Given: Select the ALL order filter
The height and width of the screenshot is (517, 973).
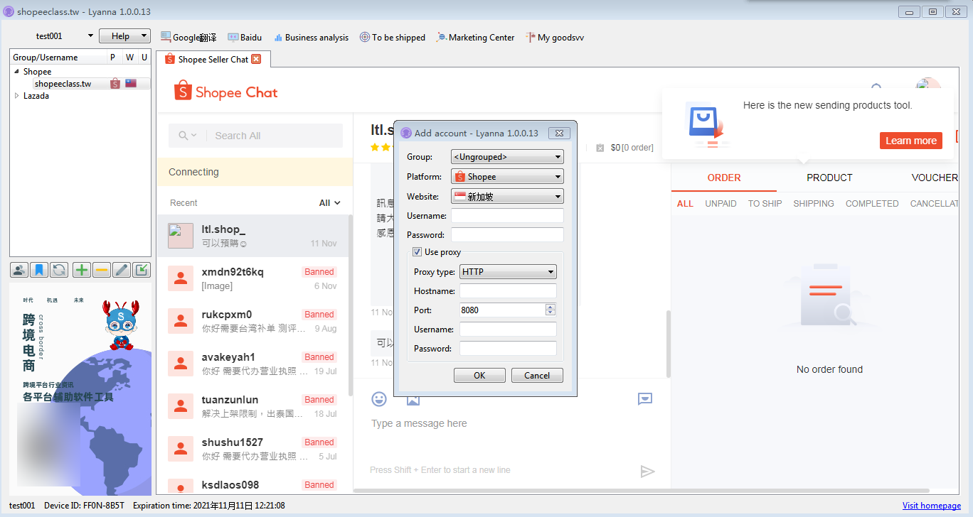Looking at the screenshot, I should pos(685,204).
